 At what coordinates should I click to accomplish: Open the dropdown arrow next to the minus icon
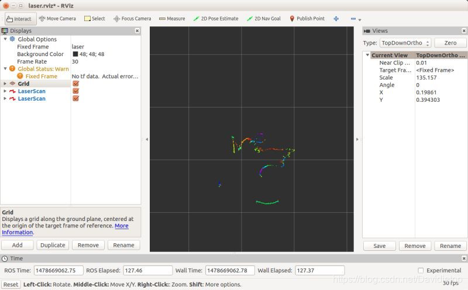click(x=360, y=20)
